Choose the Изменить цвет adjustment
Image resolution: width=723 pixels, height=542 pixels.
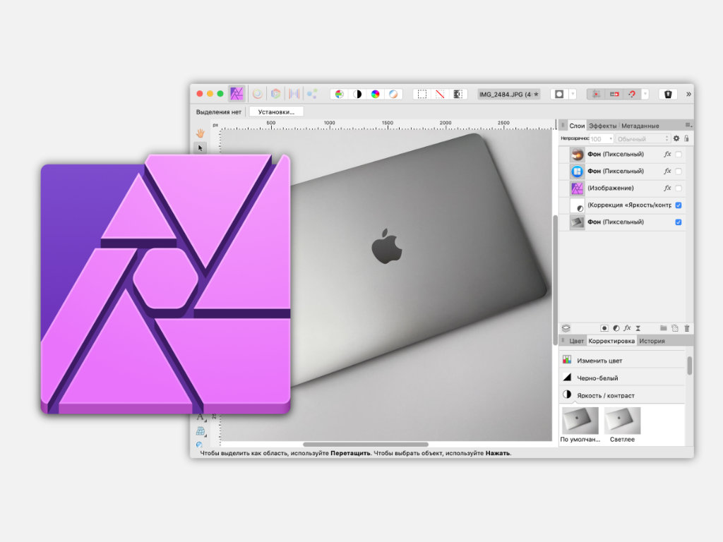[623, 361]
